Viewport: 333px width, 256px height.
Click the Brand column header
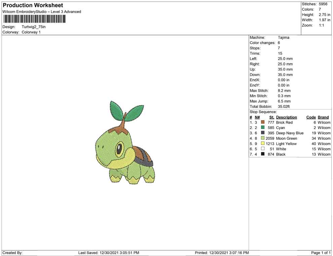click(323, 117)
